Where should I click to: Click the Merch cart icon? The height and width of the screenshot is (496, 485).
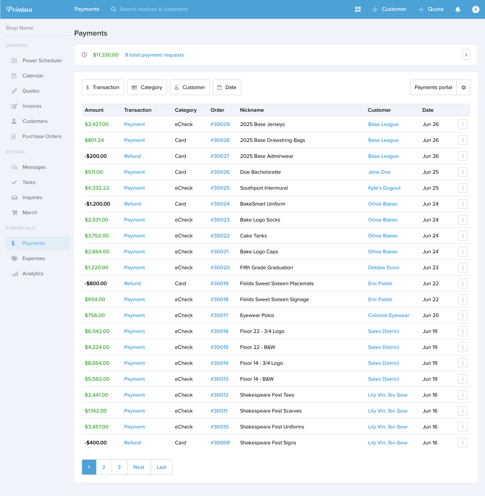click(14, 213)
